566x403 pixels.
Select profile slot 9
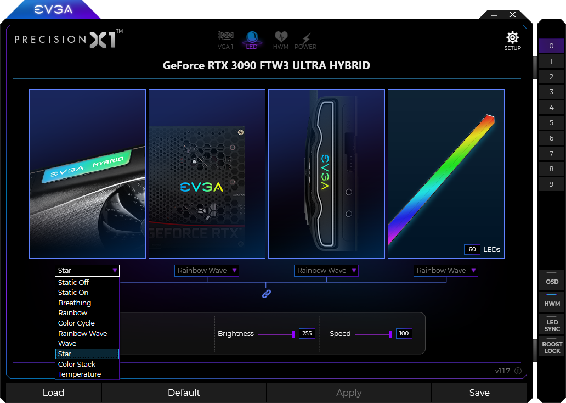click(x=551, y=184)
